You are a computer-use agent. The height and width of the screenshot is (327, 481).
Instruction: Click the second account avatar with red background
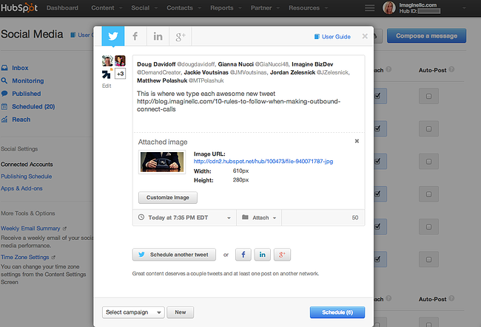[x=120, y=61]
